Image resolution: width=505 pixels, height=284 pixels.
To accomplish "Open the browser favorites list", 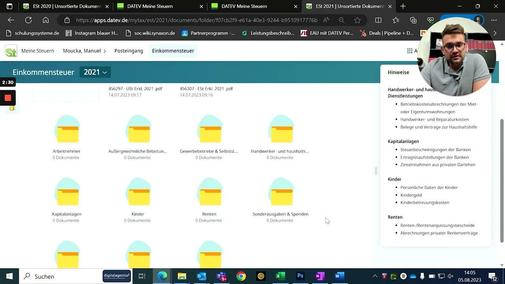I will point(396,20).
